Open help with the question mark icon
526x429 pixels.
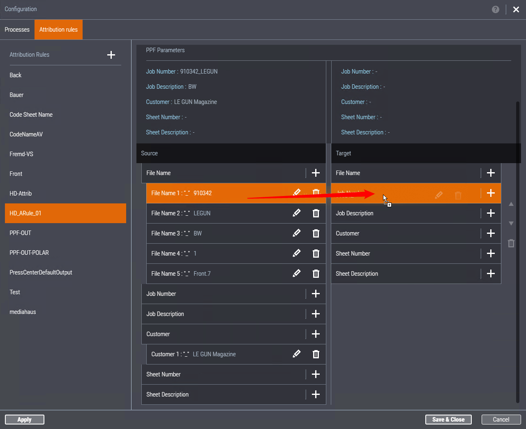496,9
